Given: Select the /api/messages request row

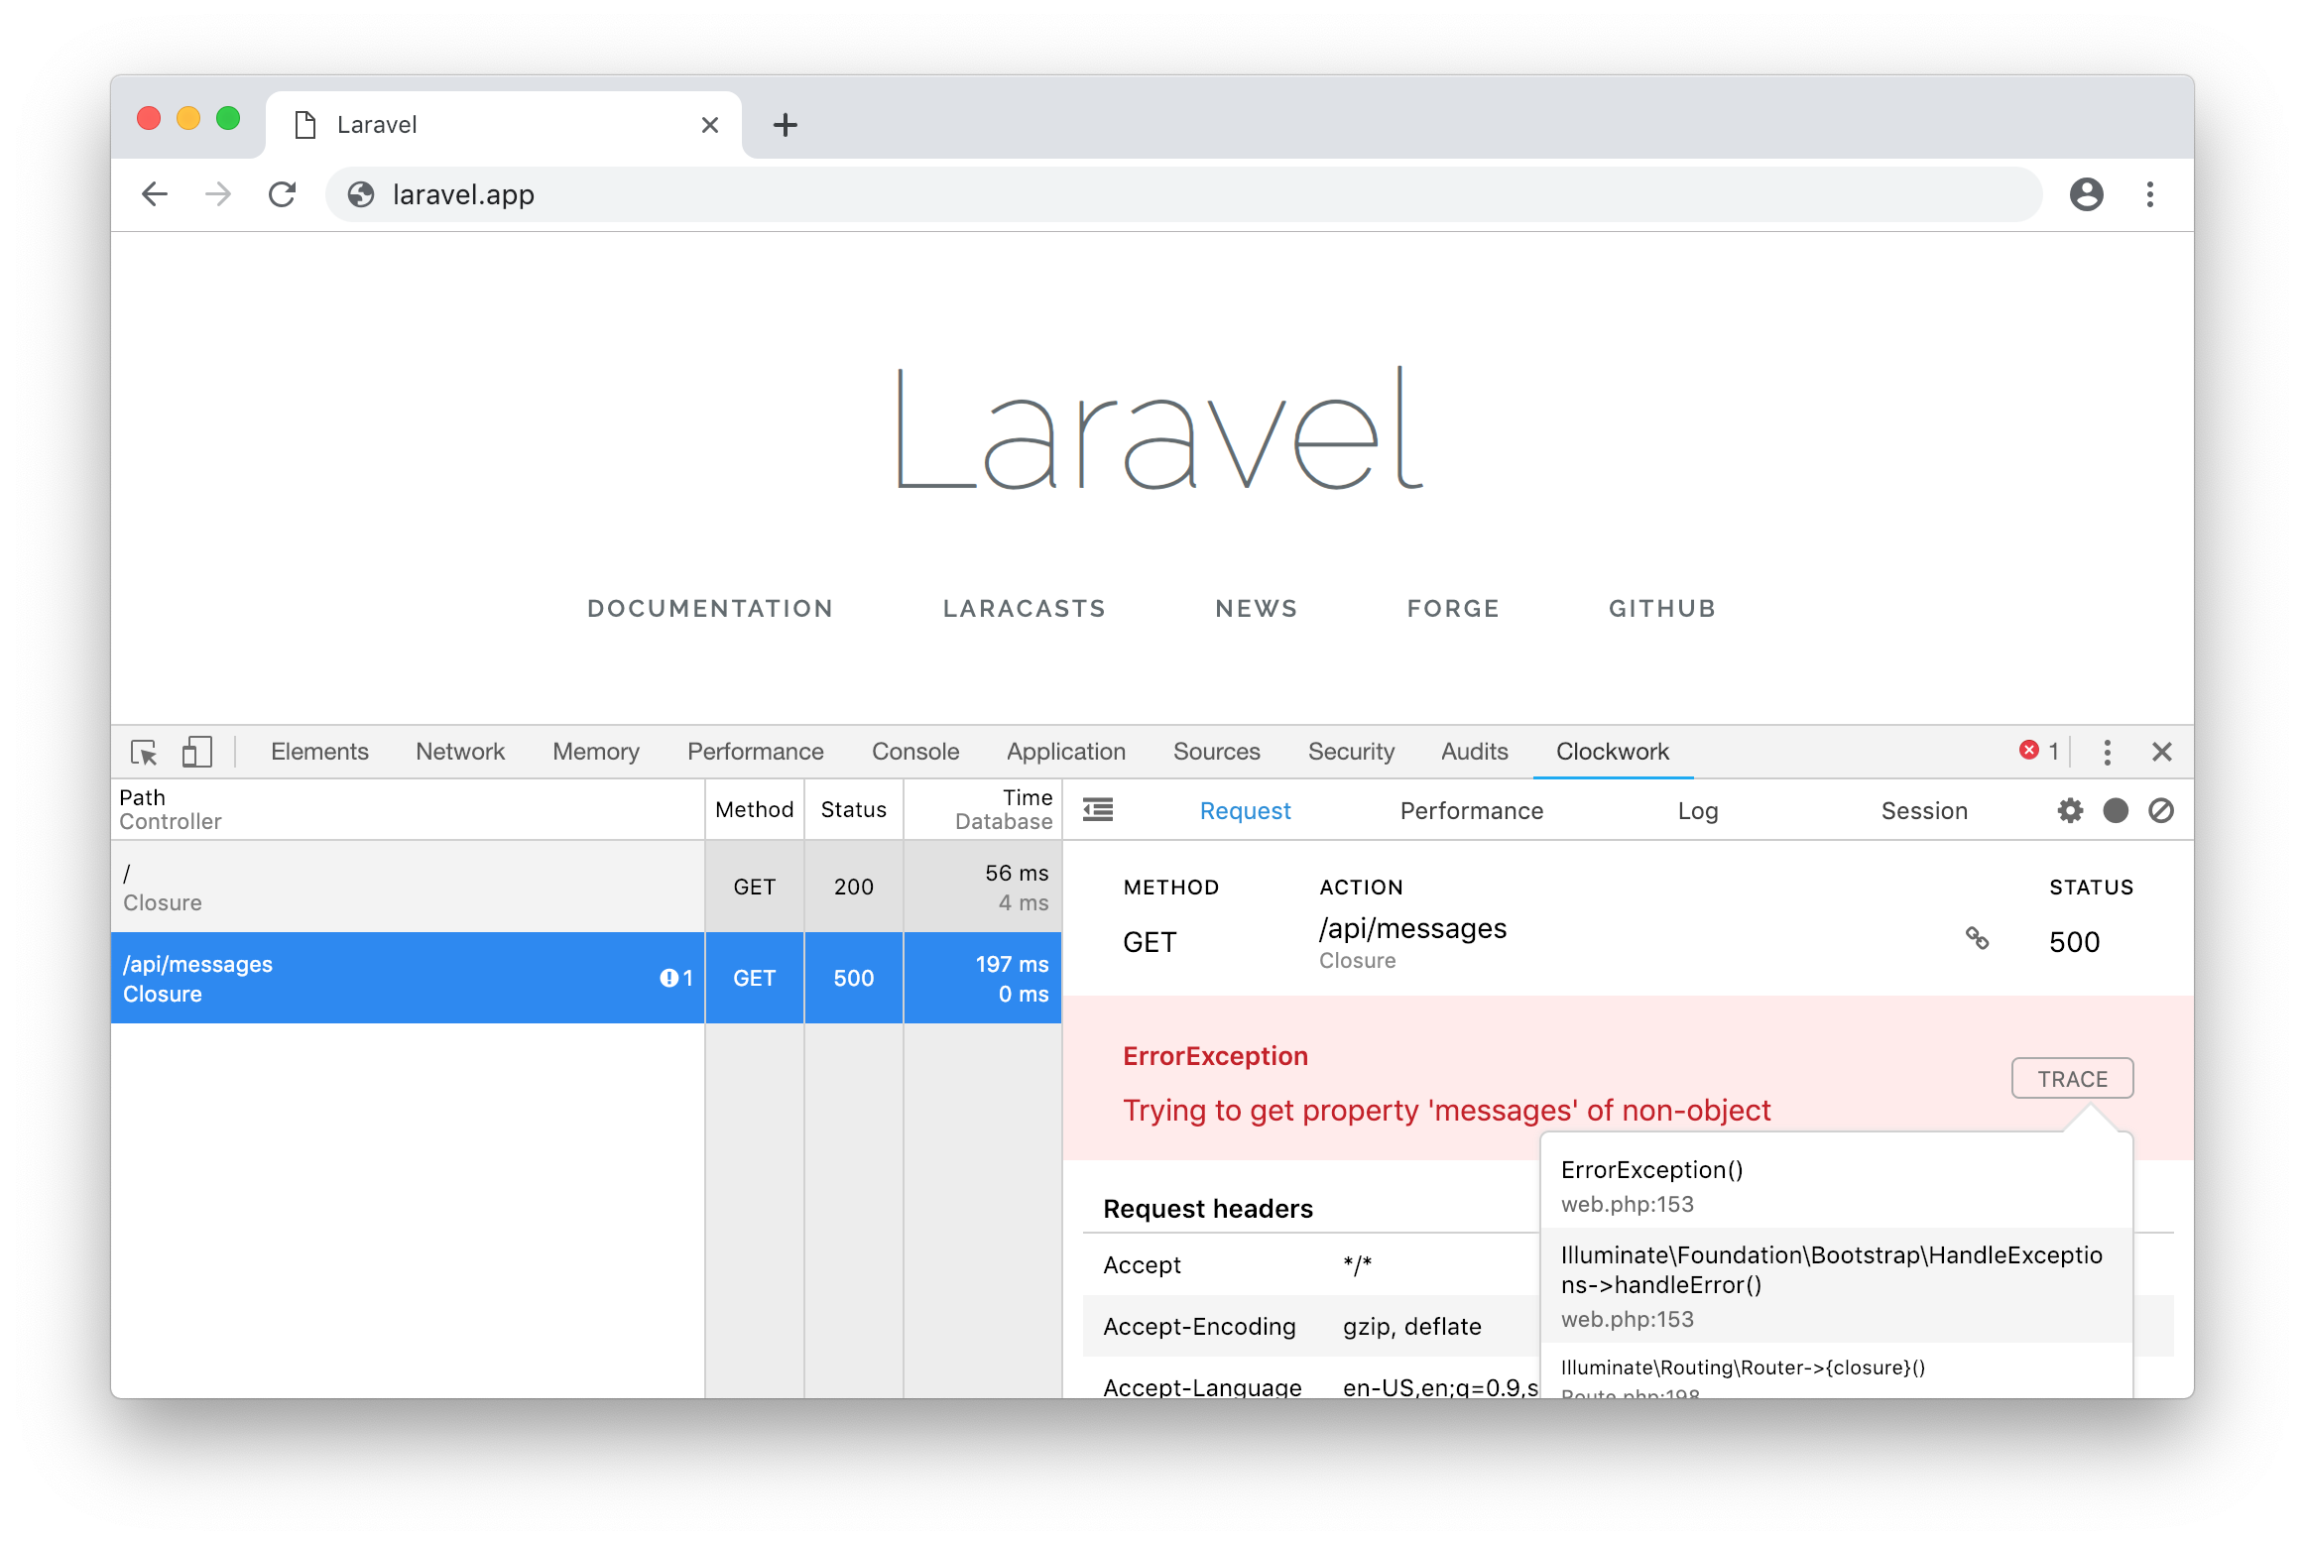Looking at the screenshot, I should 586,978.
